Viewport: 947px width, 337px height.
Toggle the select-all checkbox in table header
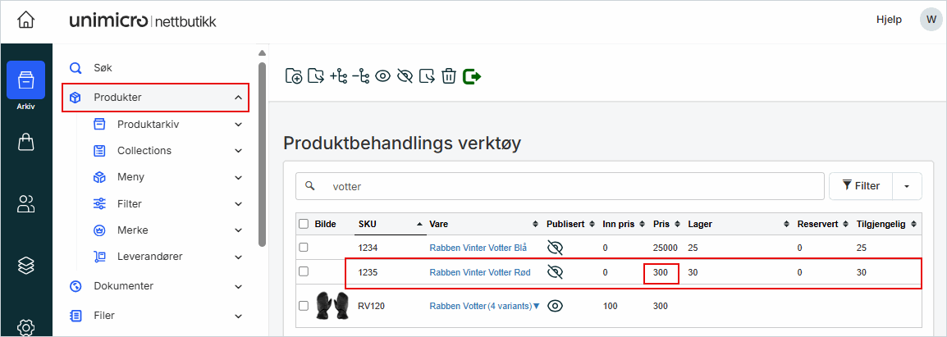[304, 224]
